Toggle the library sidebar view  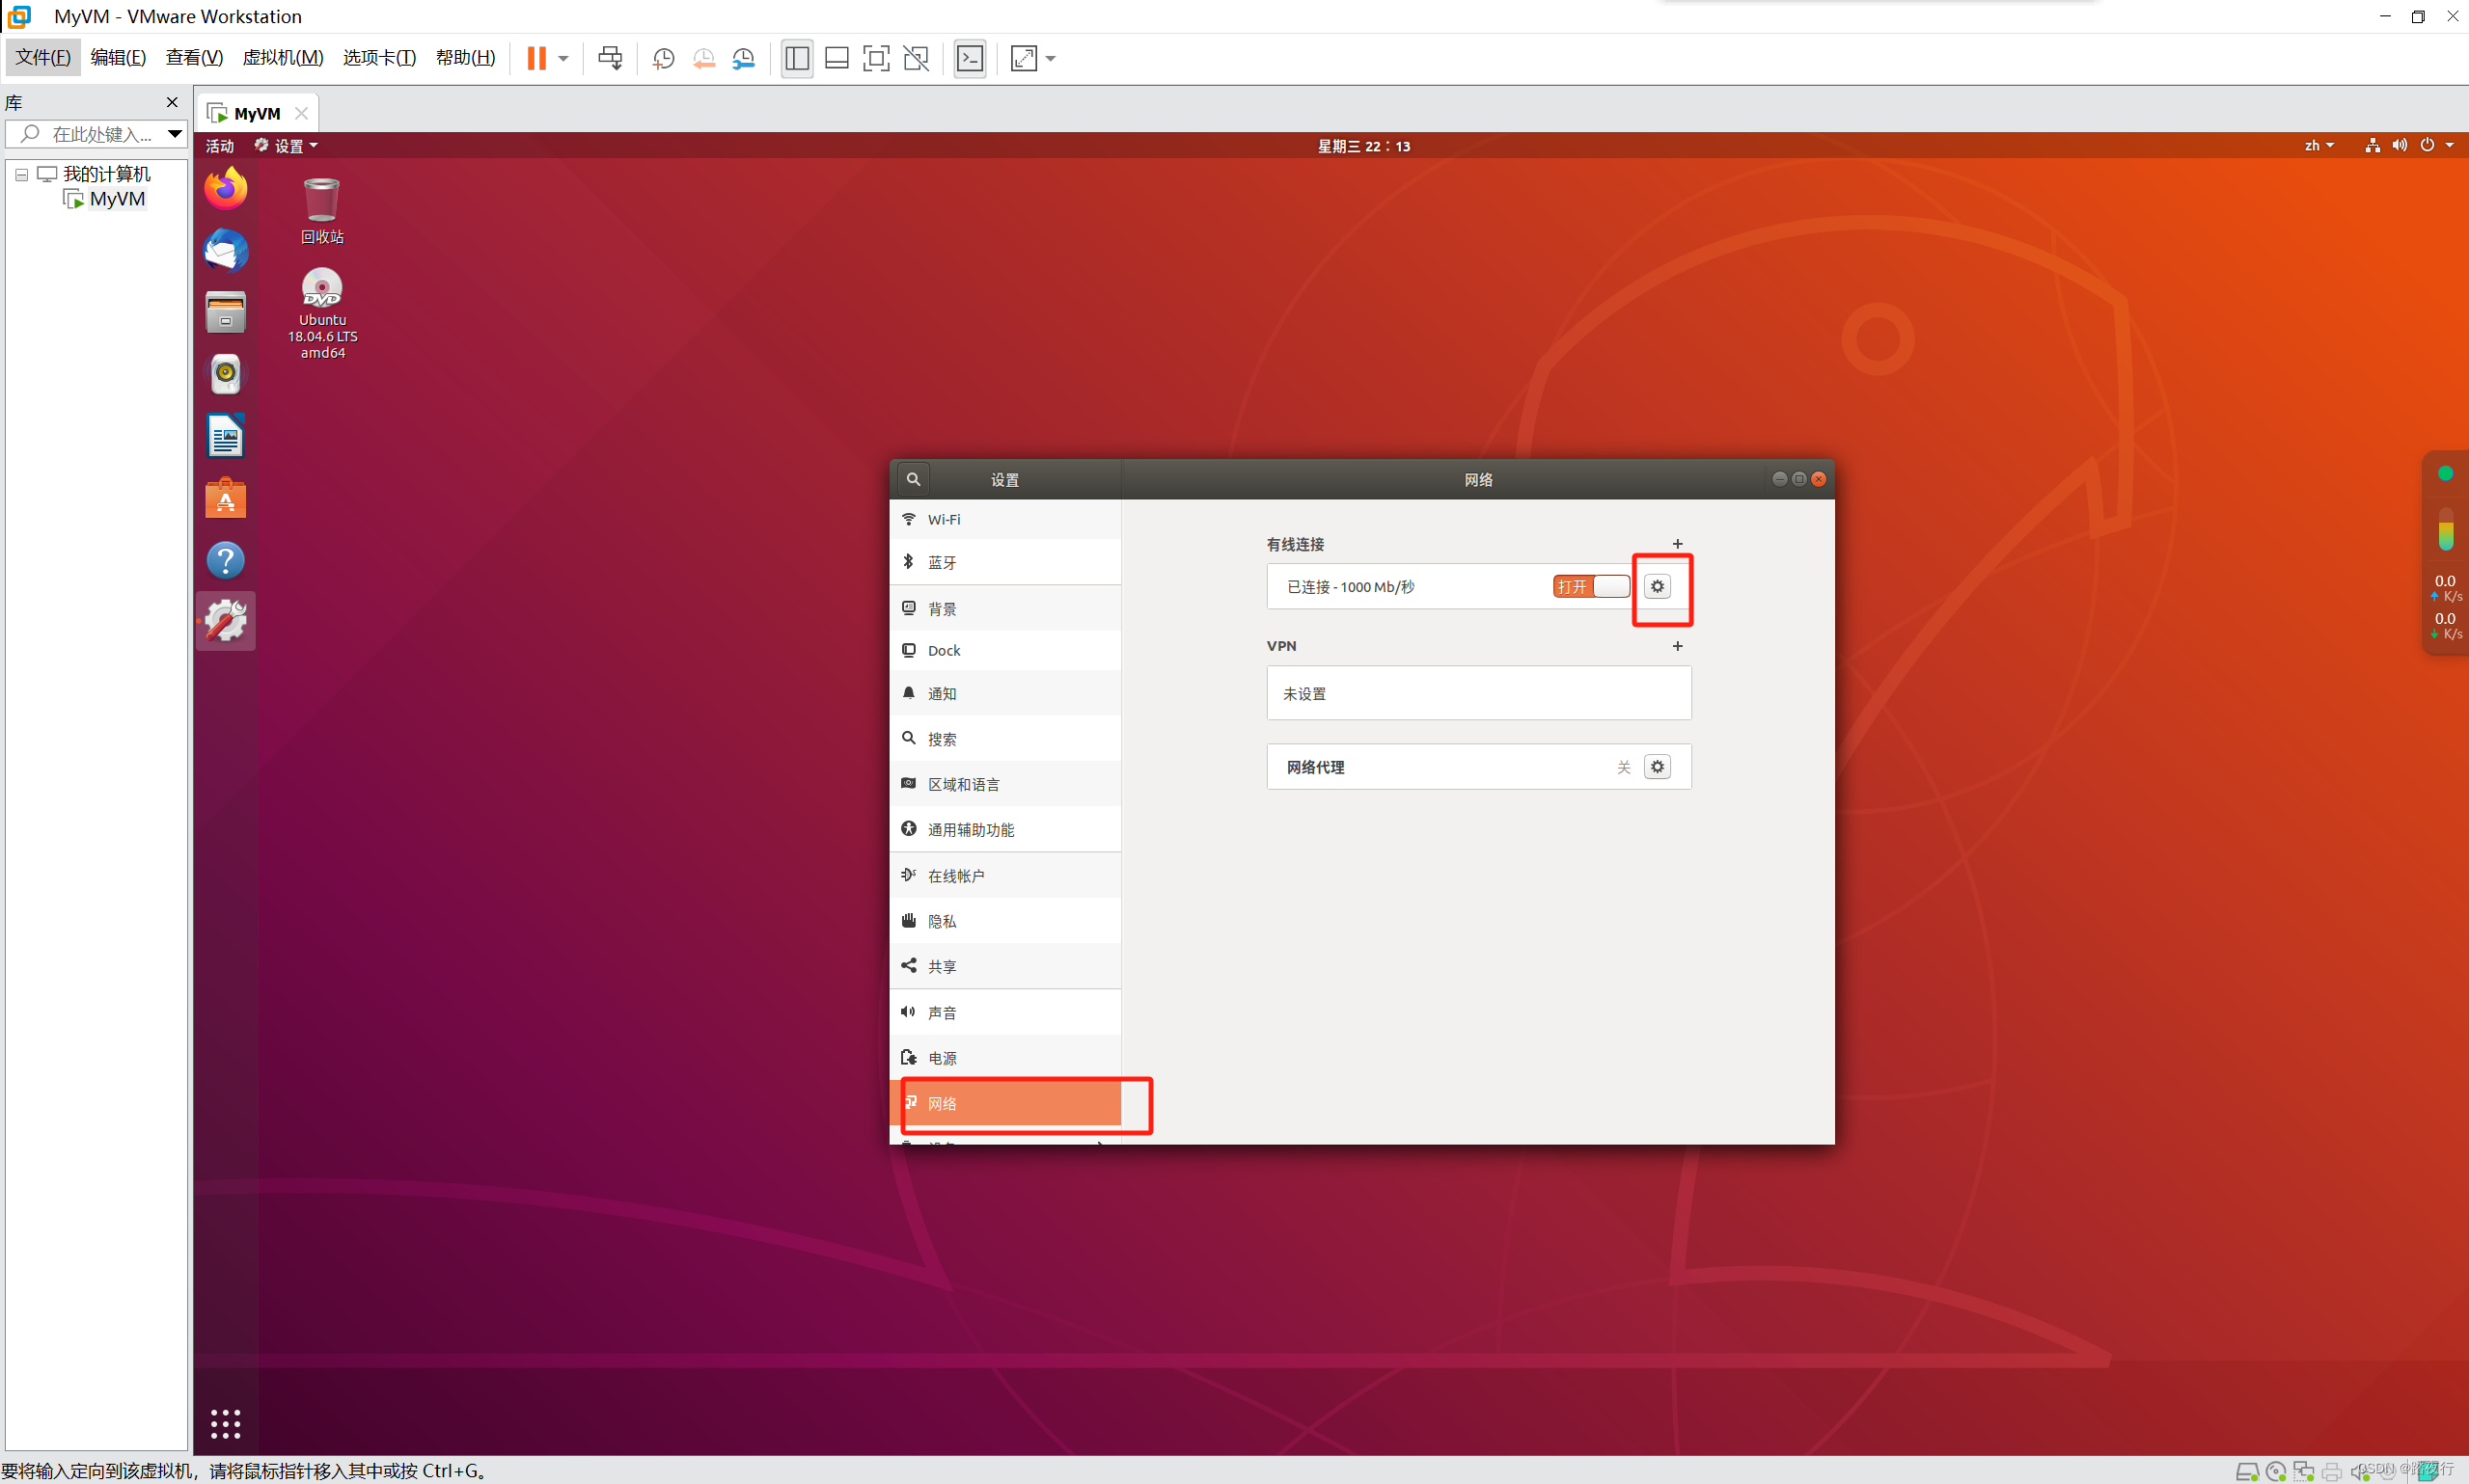796,58
